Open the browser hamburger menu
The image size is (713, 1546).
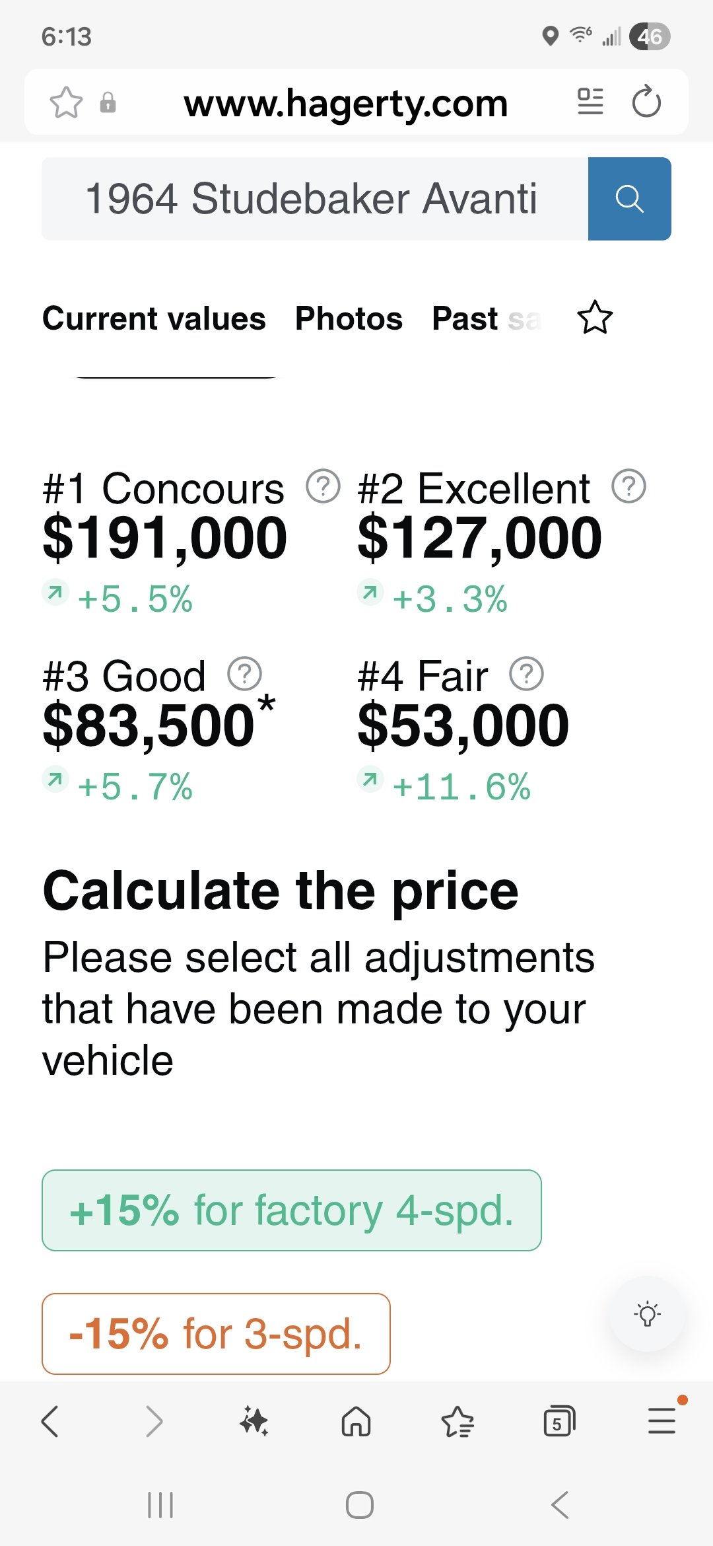click(x=662, y=1421)
